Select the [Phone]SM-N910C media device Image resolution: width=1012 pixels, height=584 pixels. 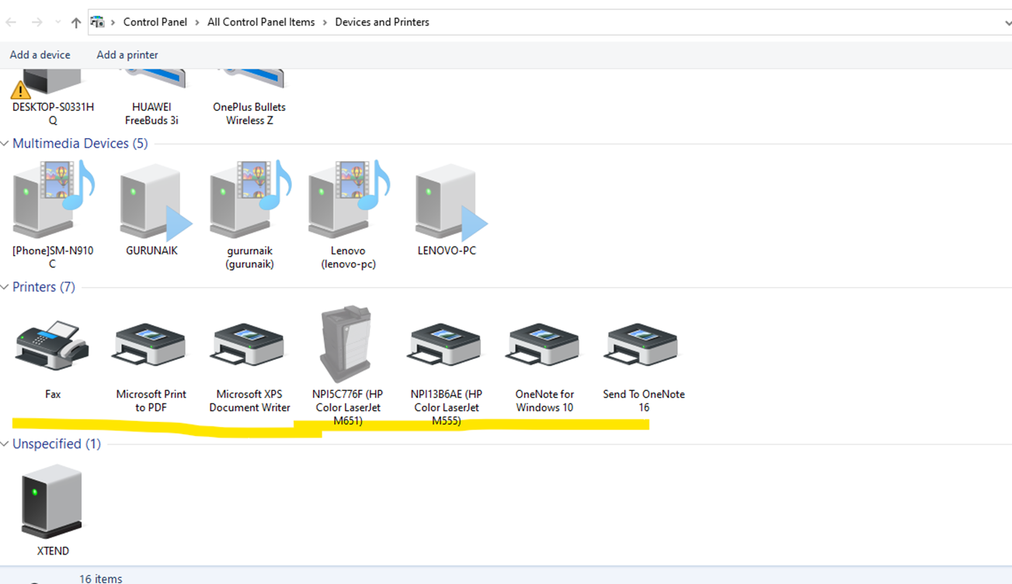click(x=52, y=200)
